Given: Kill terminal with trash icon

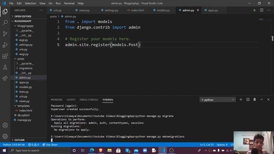Looking at the screenshot, I should [255, 100].
